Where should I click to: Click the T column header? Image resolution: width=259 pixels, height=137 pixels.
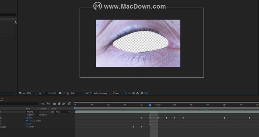(38, 109)
